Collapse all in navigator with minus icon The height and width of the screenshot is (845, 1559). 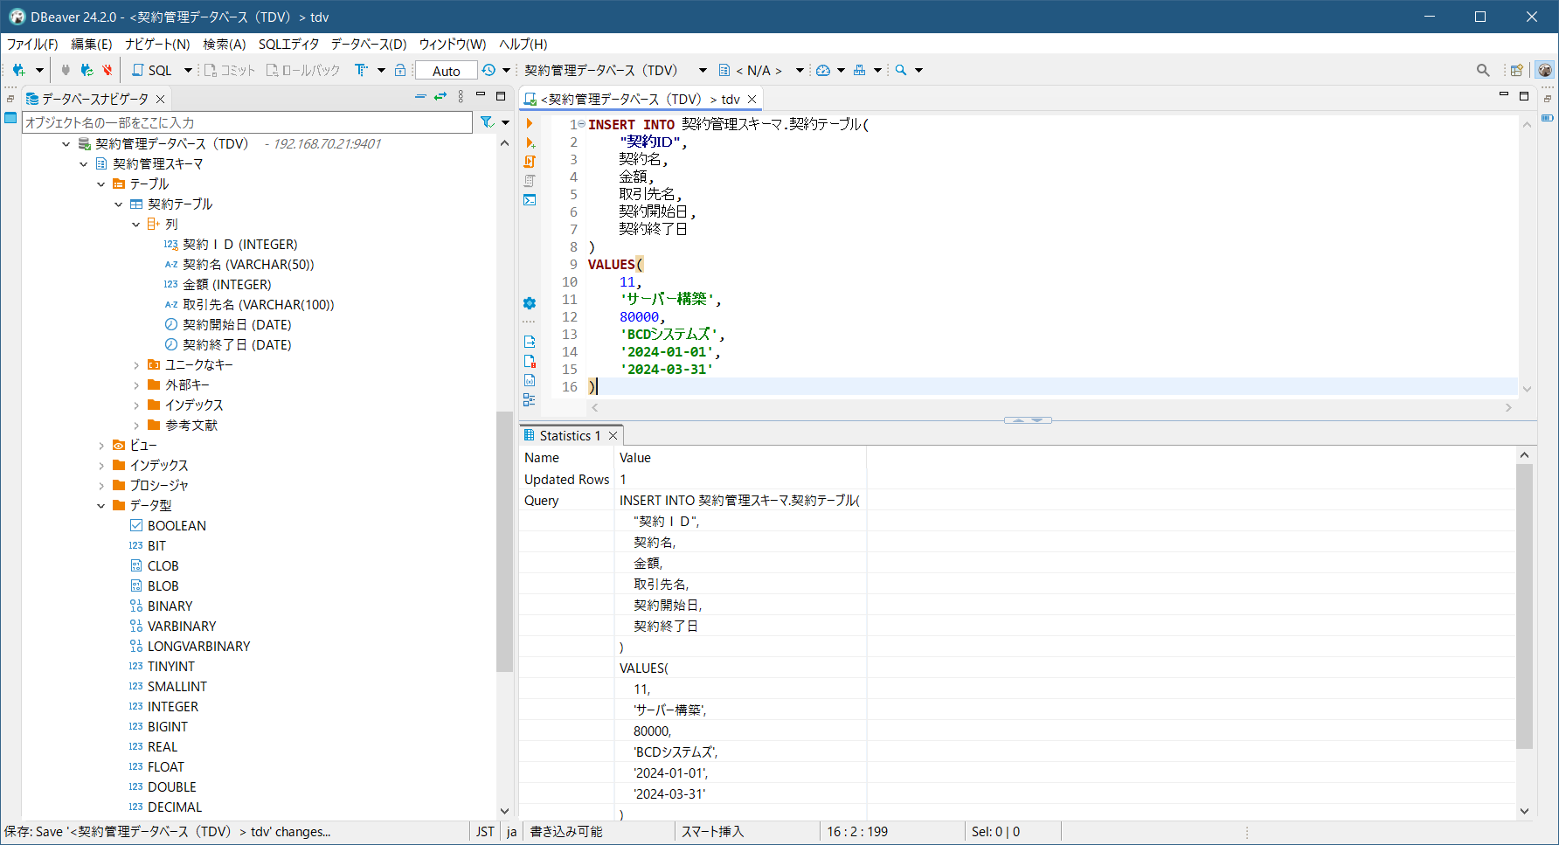pyautogui.click(x=420, y=96)
